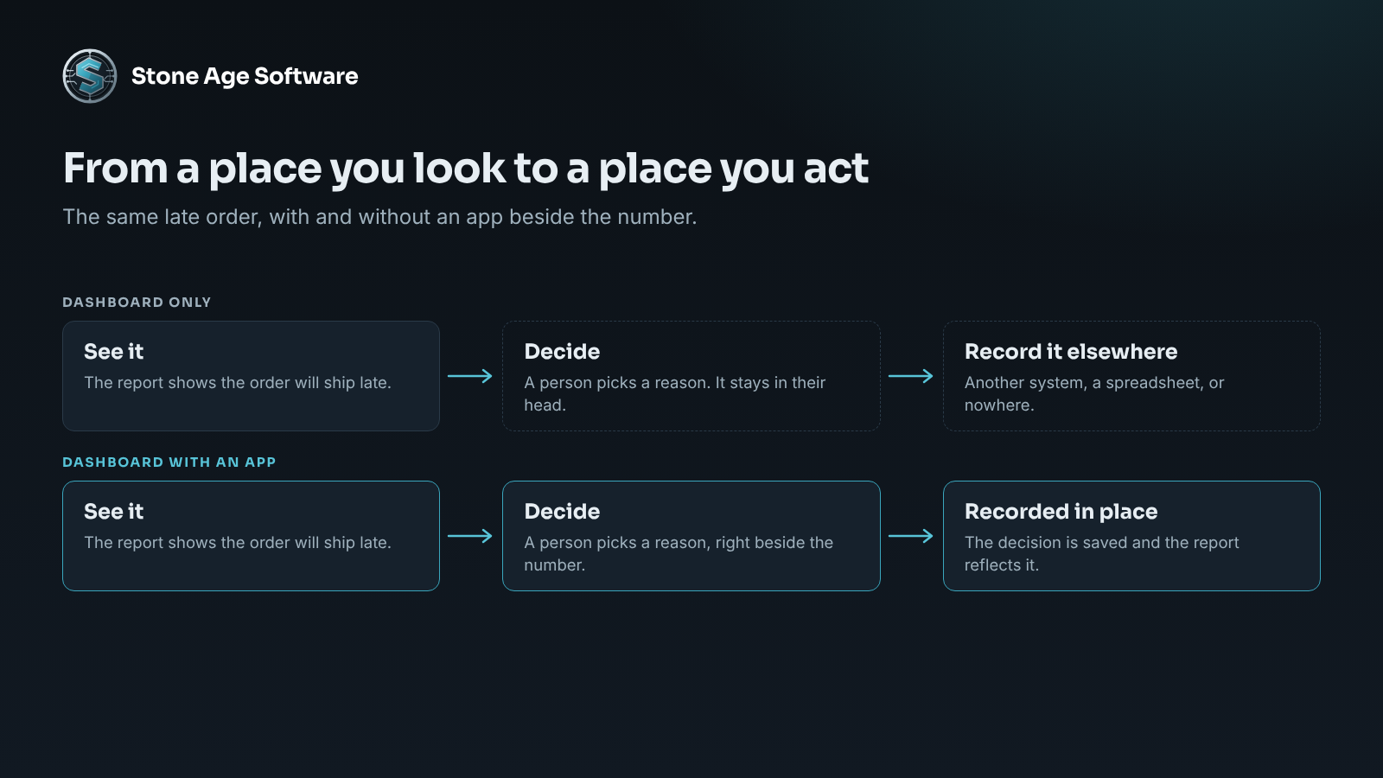This screenshot has width=1383, height=778.
Task: Click the 'Decide' card mentioning right beside the number
Action: point(691,536)
